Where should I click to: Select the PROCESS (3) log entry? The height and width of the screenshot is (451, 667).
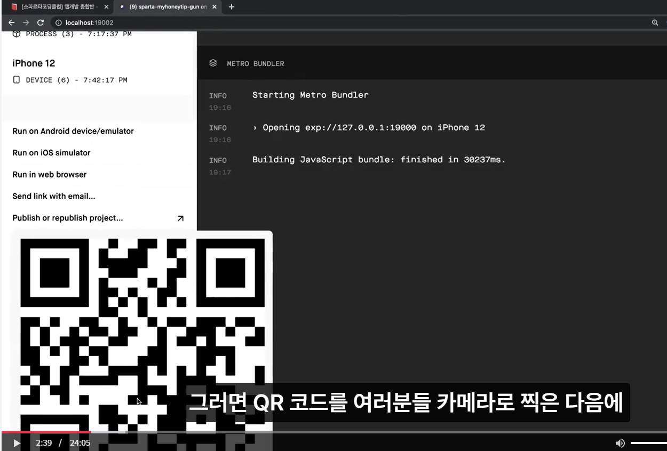point(72,34)
